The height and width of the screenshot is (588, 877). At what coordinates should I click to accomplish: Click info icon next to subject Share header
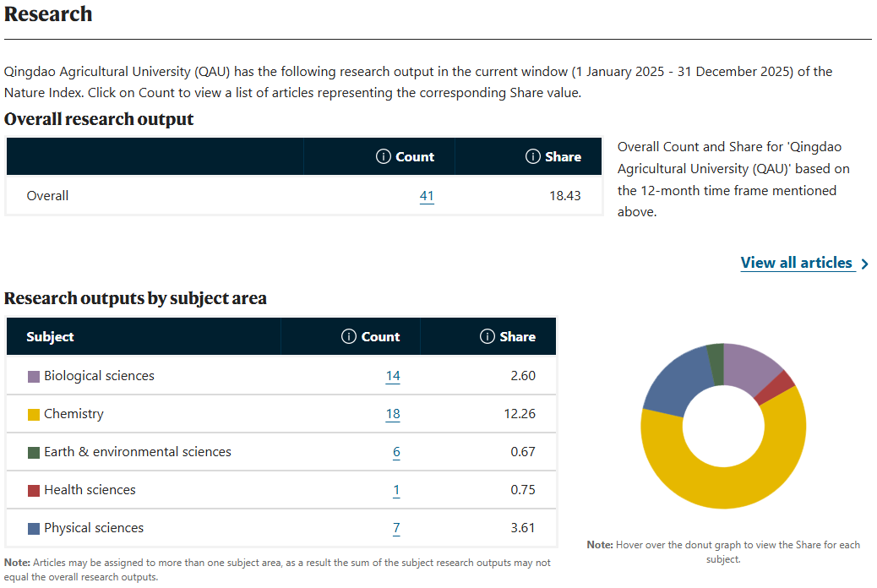[x=487, y=336]
